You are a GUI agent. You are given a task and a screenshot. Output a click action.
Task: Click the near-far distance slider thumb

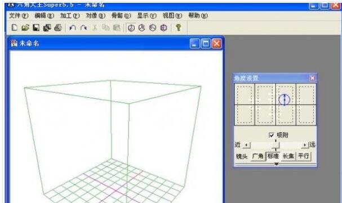click(x=276, y=145)
